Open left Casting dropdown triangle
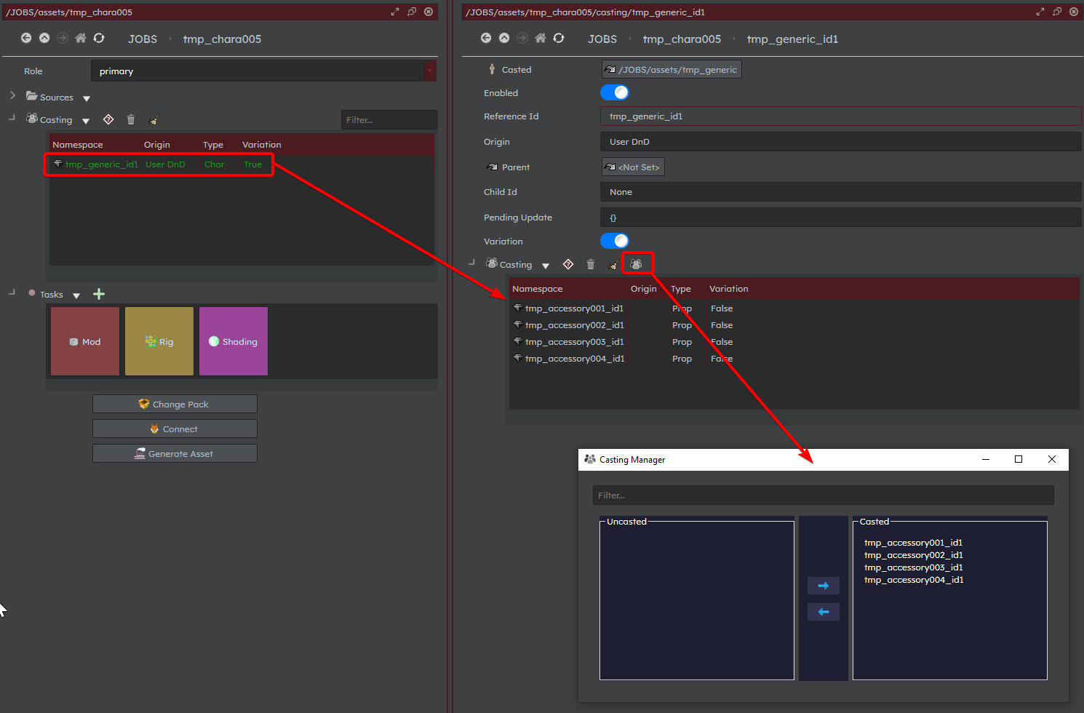Image resolution: width=1084 pixels, height=713 pixels. pyautogui.click(x=86, y=121)
